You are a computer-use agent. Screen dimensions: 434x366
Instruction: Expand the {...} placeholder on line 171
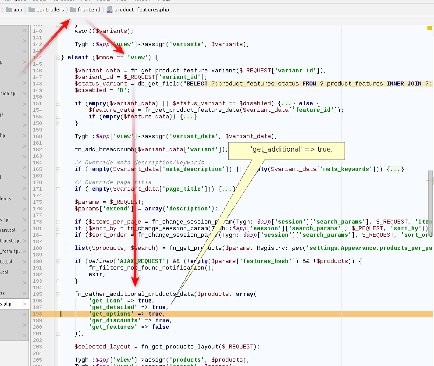click(227, 189)
